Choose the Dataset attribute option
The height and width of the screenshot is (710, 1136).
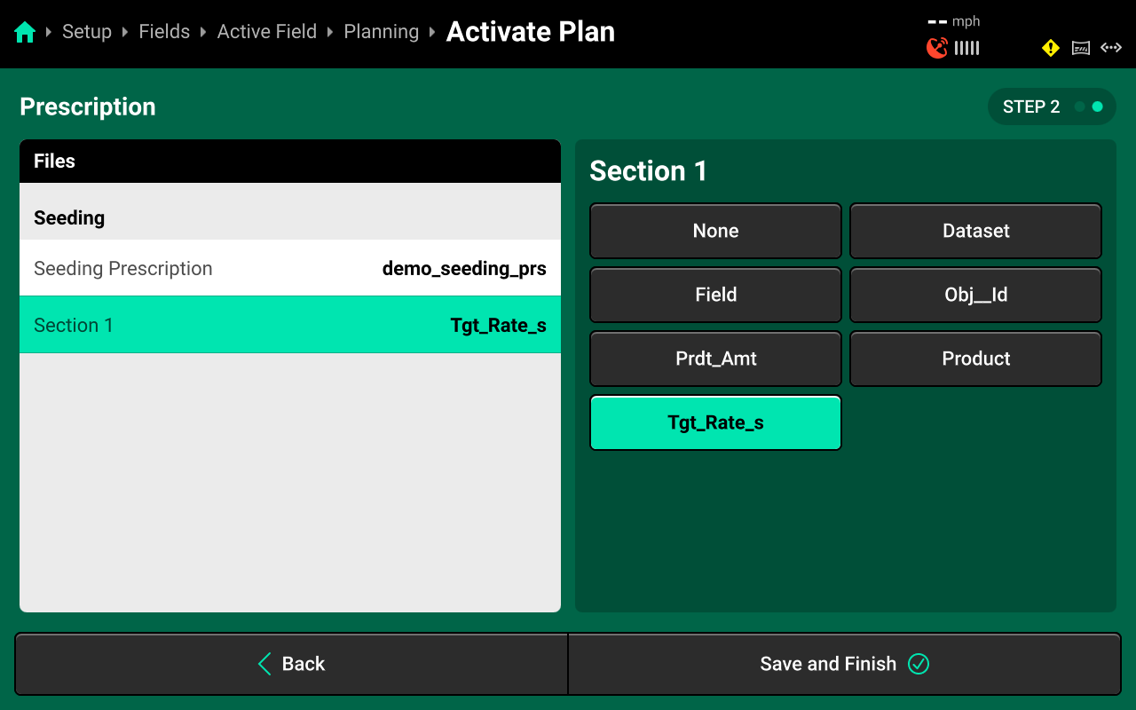tap(975, 231)
